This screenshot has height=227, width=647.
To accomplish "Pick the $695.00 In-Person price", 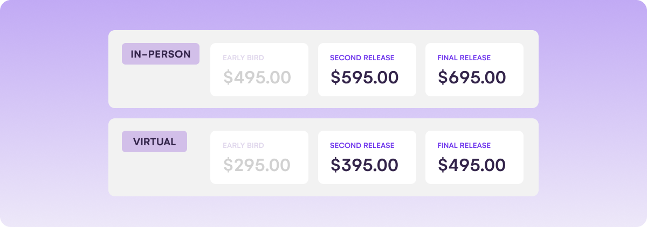I will [x=472, y=77].
